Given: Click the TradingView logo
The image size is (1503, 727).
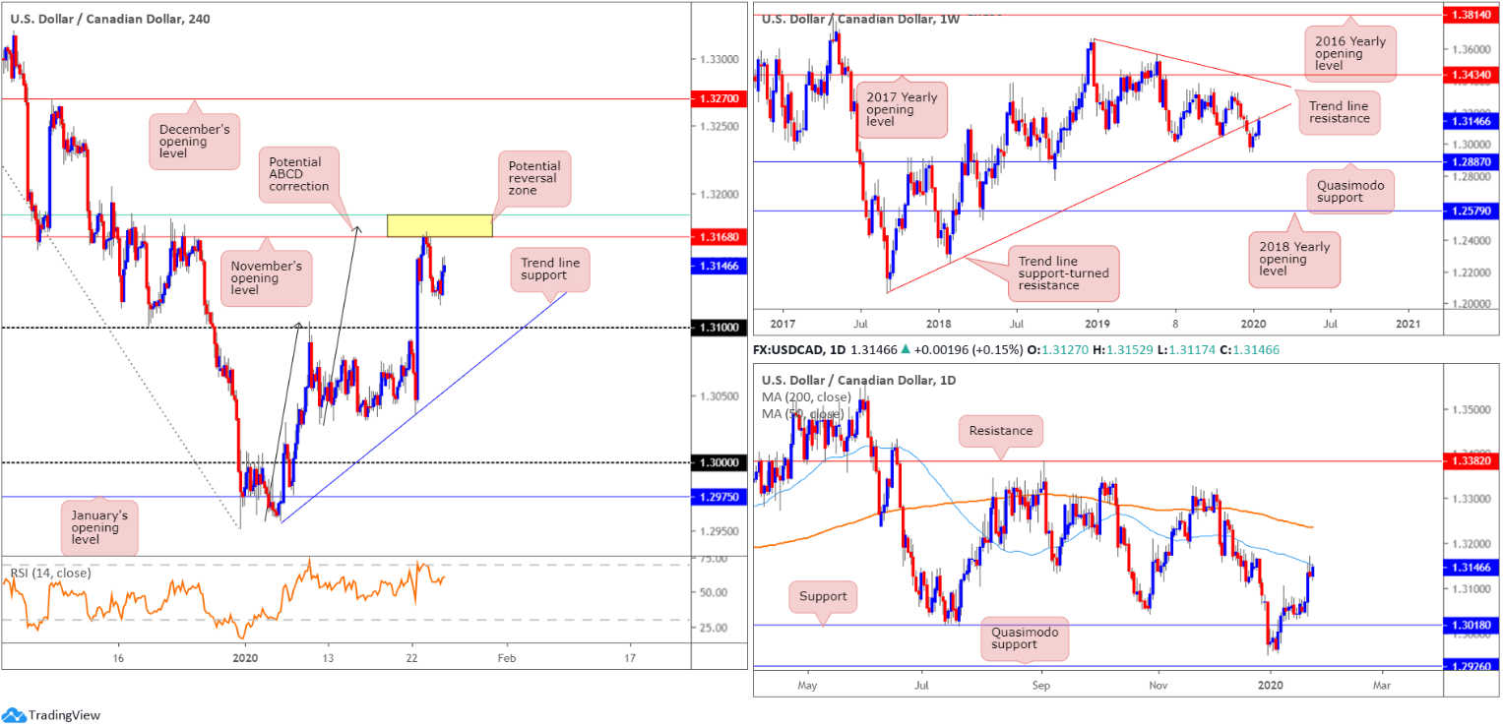Looking at the screenshot, I should [52, 715].
